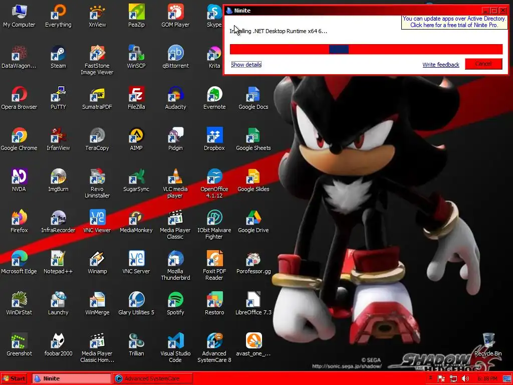This screenshot has width=513, height=385.
Task: Select the Launchy desktop icon
Action: [x=58, y=303]
